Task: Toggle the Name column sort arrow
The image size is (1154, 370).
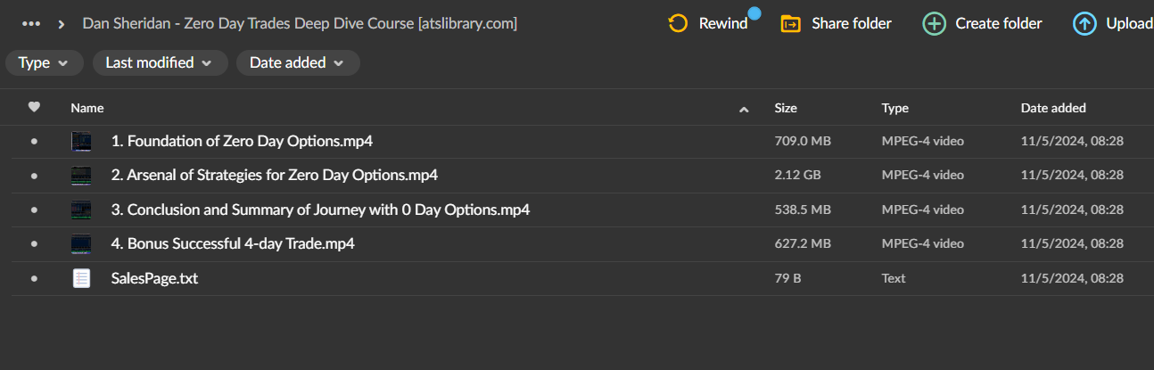Action: point(744,109)
